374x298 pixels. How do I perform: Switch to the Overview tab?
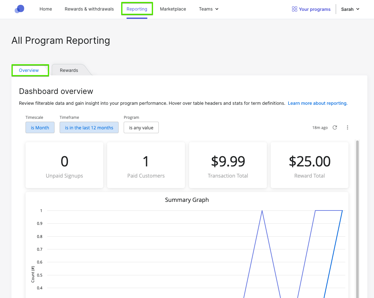click(29, 70)
